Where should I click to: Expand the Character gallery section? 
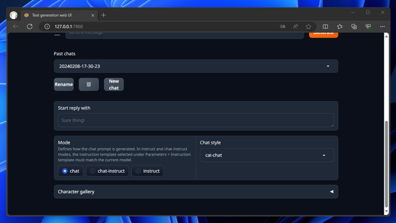(196, 191)
